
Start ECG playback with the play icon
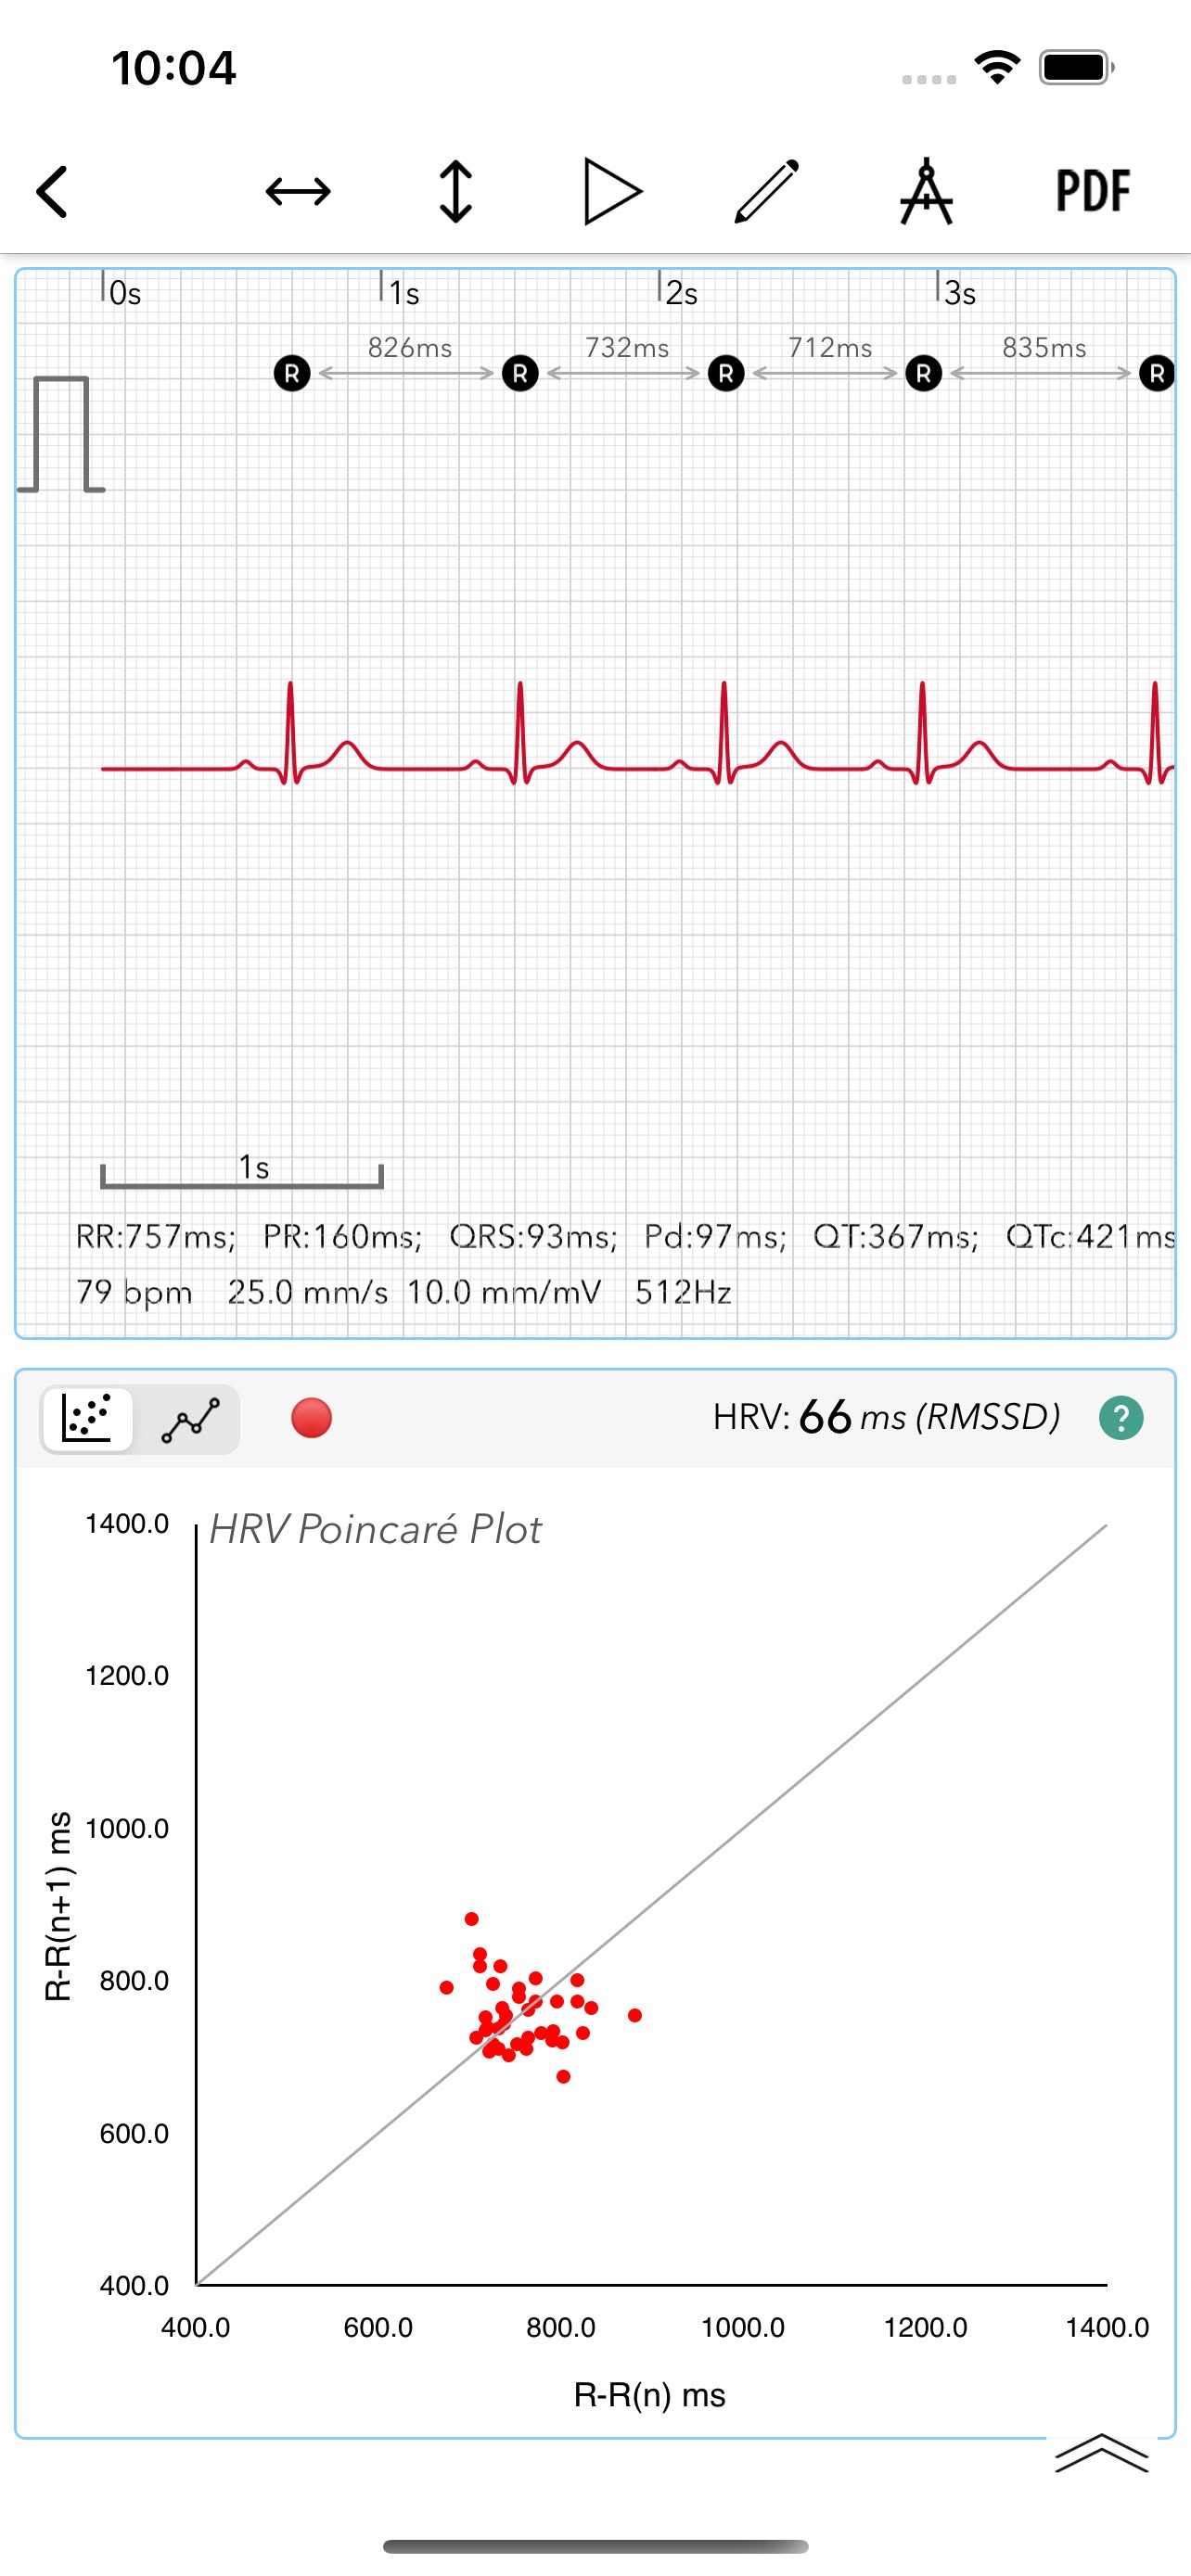(x=612, y=191)
